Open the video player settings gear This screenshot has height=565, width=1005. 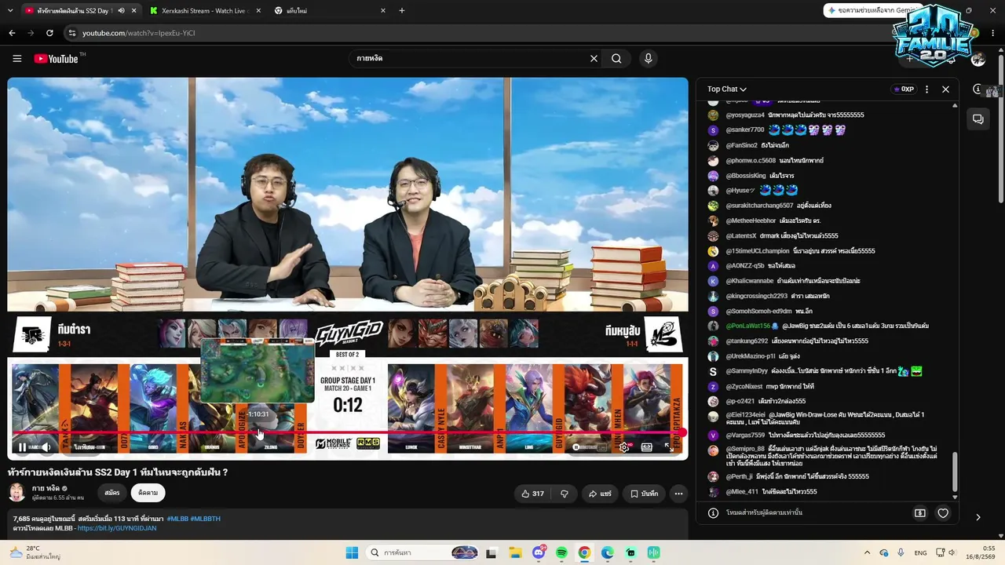(624, 447)
